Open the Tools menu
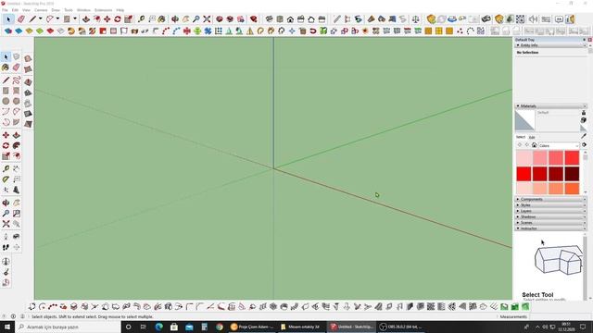Image resolution: width=593 pixels, height=333 pixels. click(x=69, y=10)
